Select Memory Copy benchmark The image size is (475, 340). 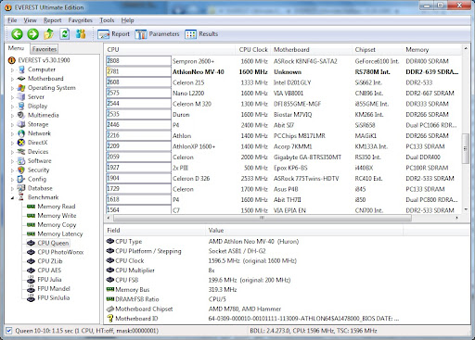[x=57, y=224]
